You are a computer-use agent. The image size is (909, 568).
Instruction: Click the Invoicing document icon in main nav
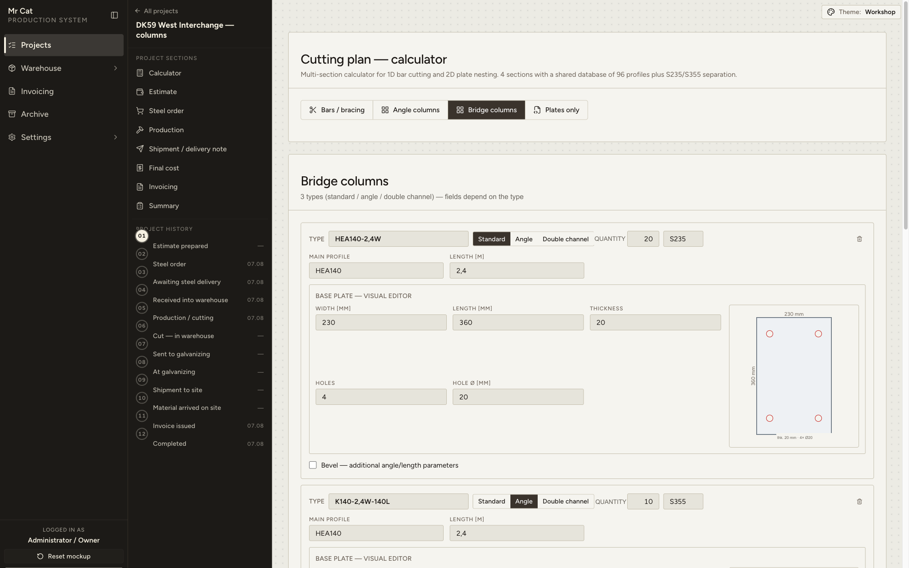point(12,91)
